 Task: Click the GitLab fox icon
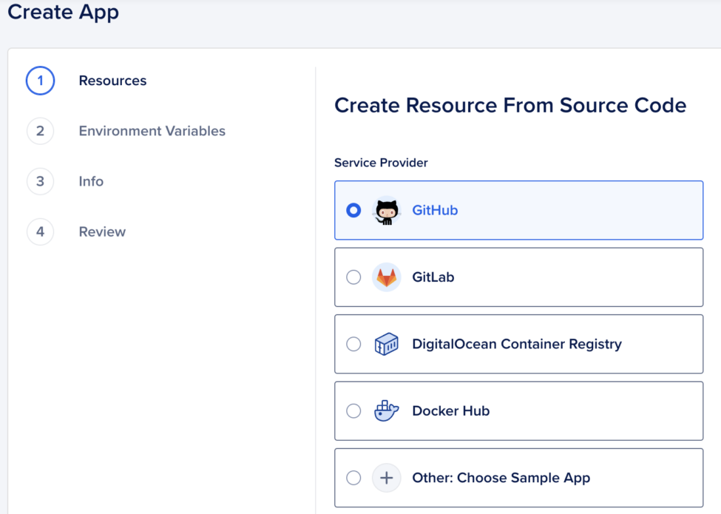pos(387,277)
